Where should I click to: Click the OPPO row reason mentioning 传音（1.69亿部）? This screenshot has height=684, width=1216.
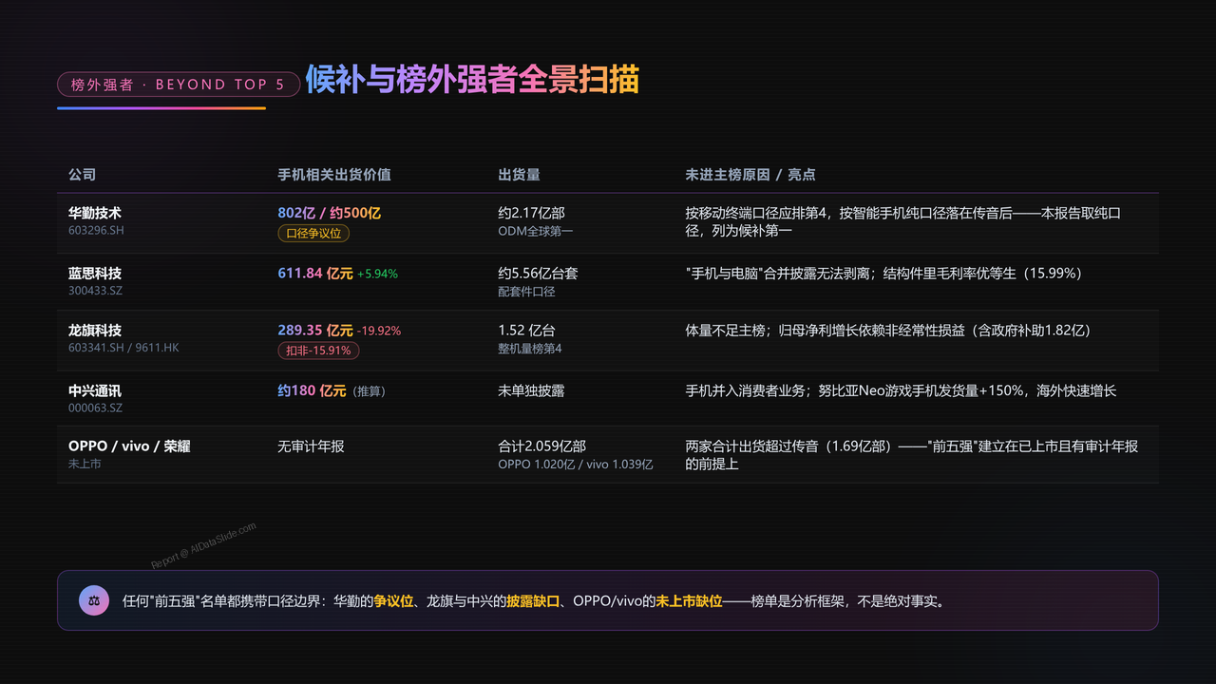tap(911, 455)
